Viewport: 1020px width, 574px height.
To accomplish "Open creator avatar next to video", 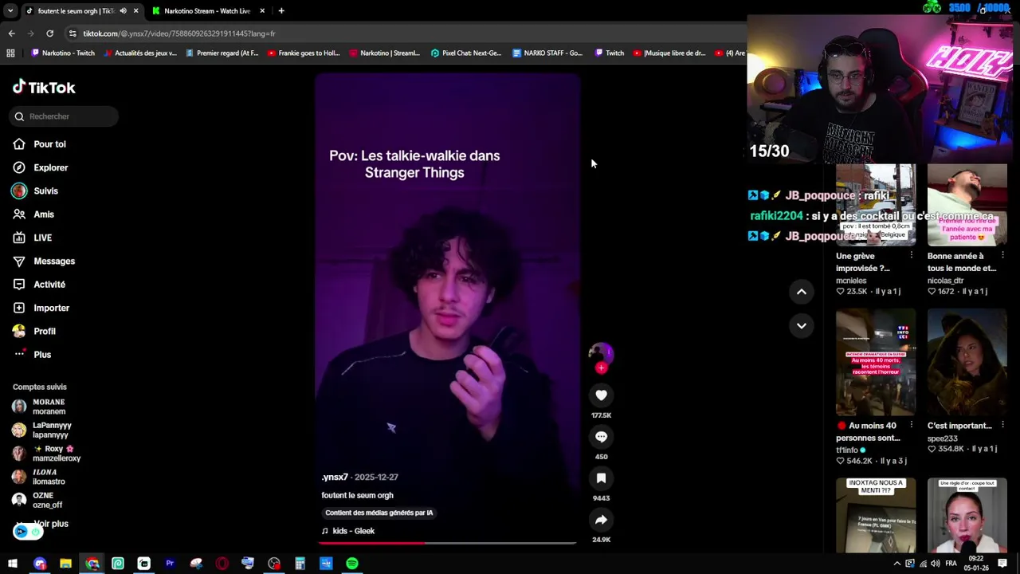I will [601, 353].
